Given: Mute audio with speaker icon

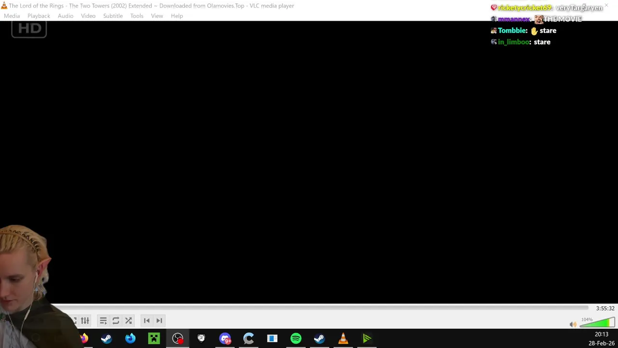Looking at the screenshot, I should click(x=573, y=324).
